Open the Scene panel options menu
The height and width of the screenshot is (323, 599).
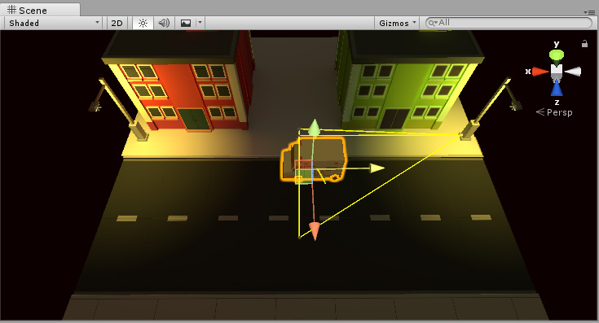pyautogui.click(x=588, y=12)
